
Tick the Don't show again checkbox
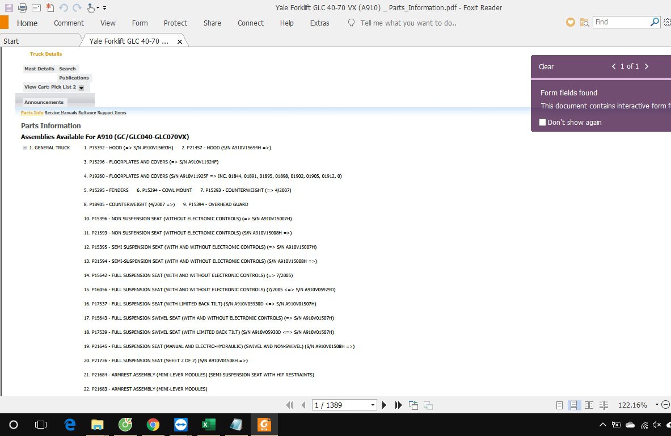click(x=542, y=123)
